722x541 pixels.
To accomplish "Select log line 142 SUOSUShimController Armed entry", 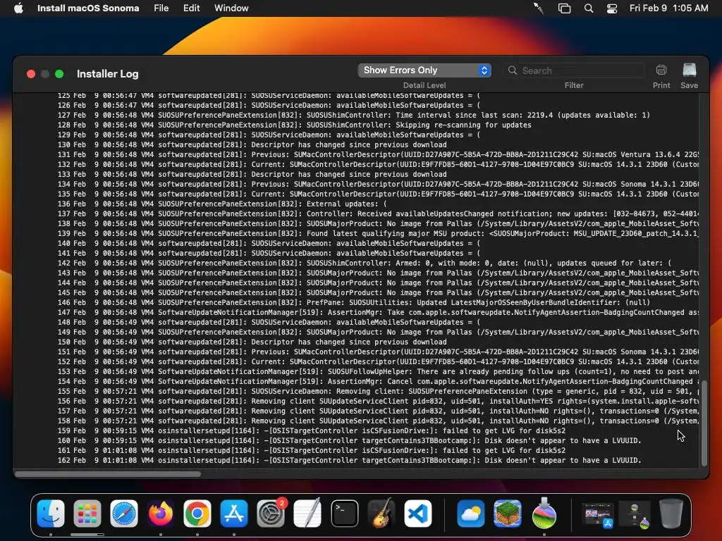I will tap(365, 263).
